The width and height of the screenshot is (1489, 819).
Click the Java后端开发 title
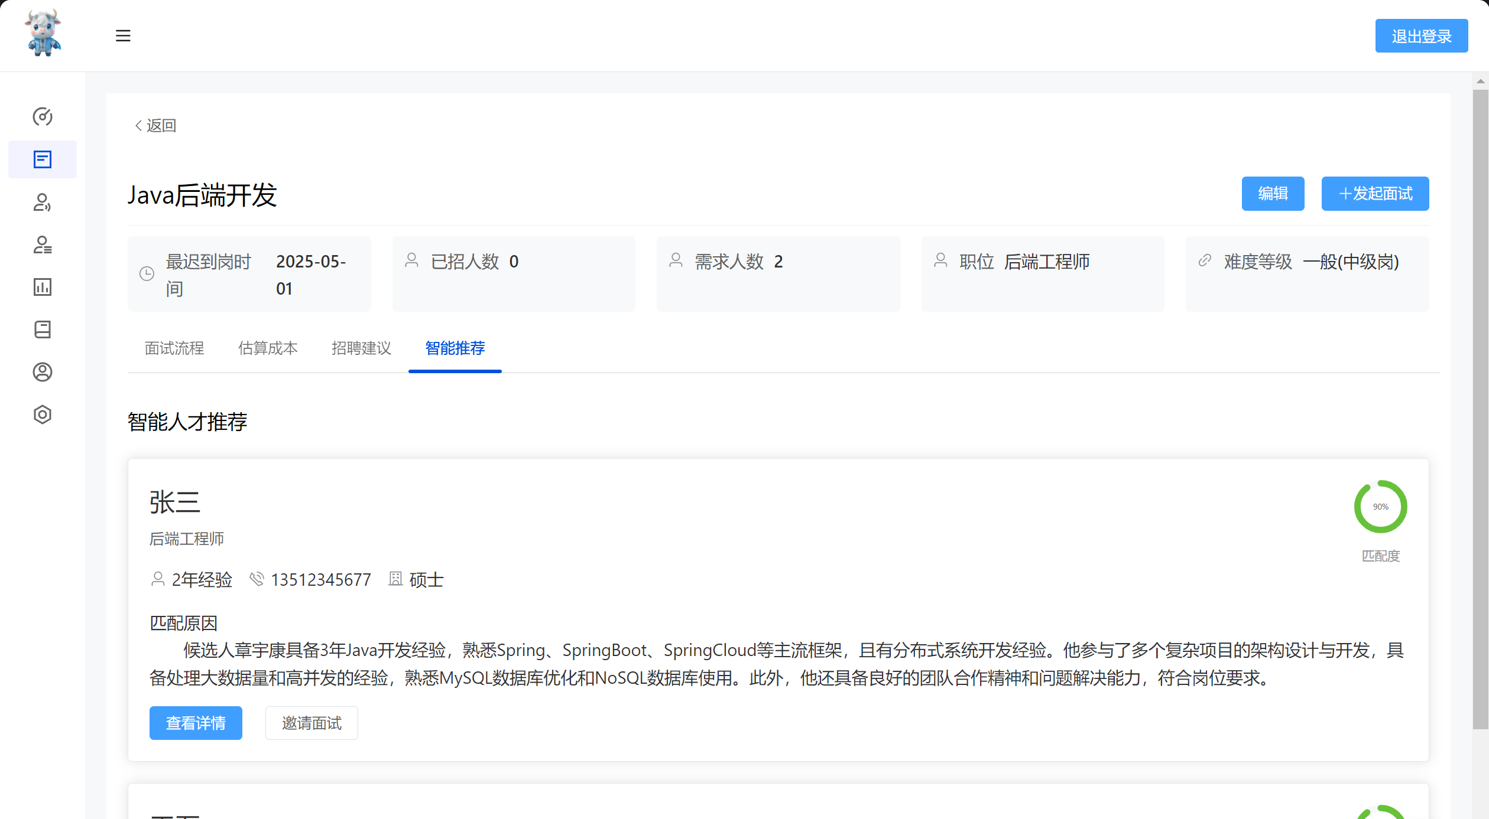point(202,195)
